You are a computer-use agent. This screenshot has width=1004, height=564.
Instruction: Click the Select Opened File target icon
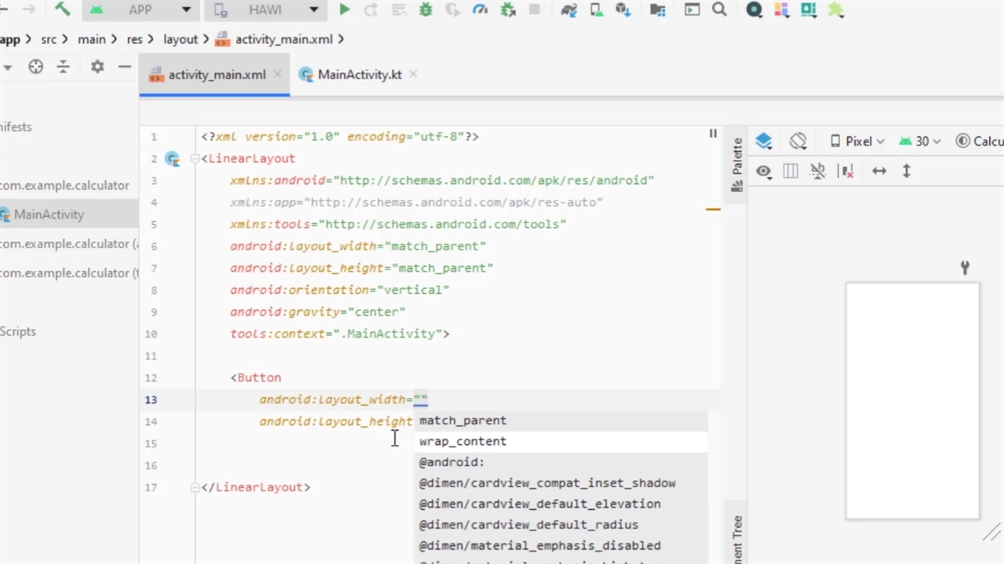pyautogui.click(x=36, y=67)
